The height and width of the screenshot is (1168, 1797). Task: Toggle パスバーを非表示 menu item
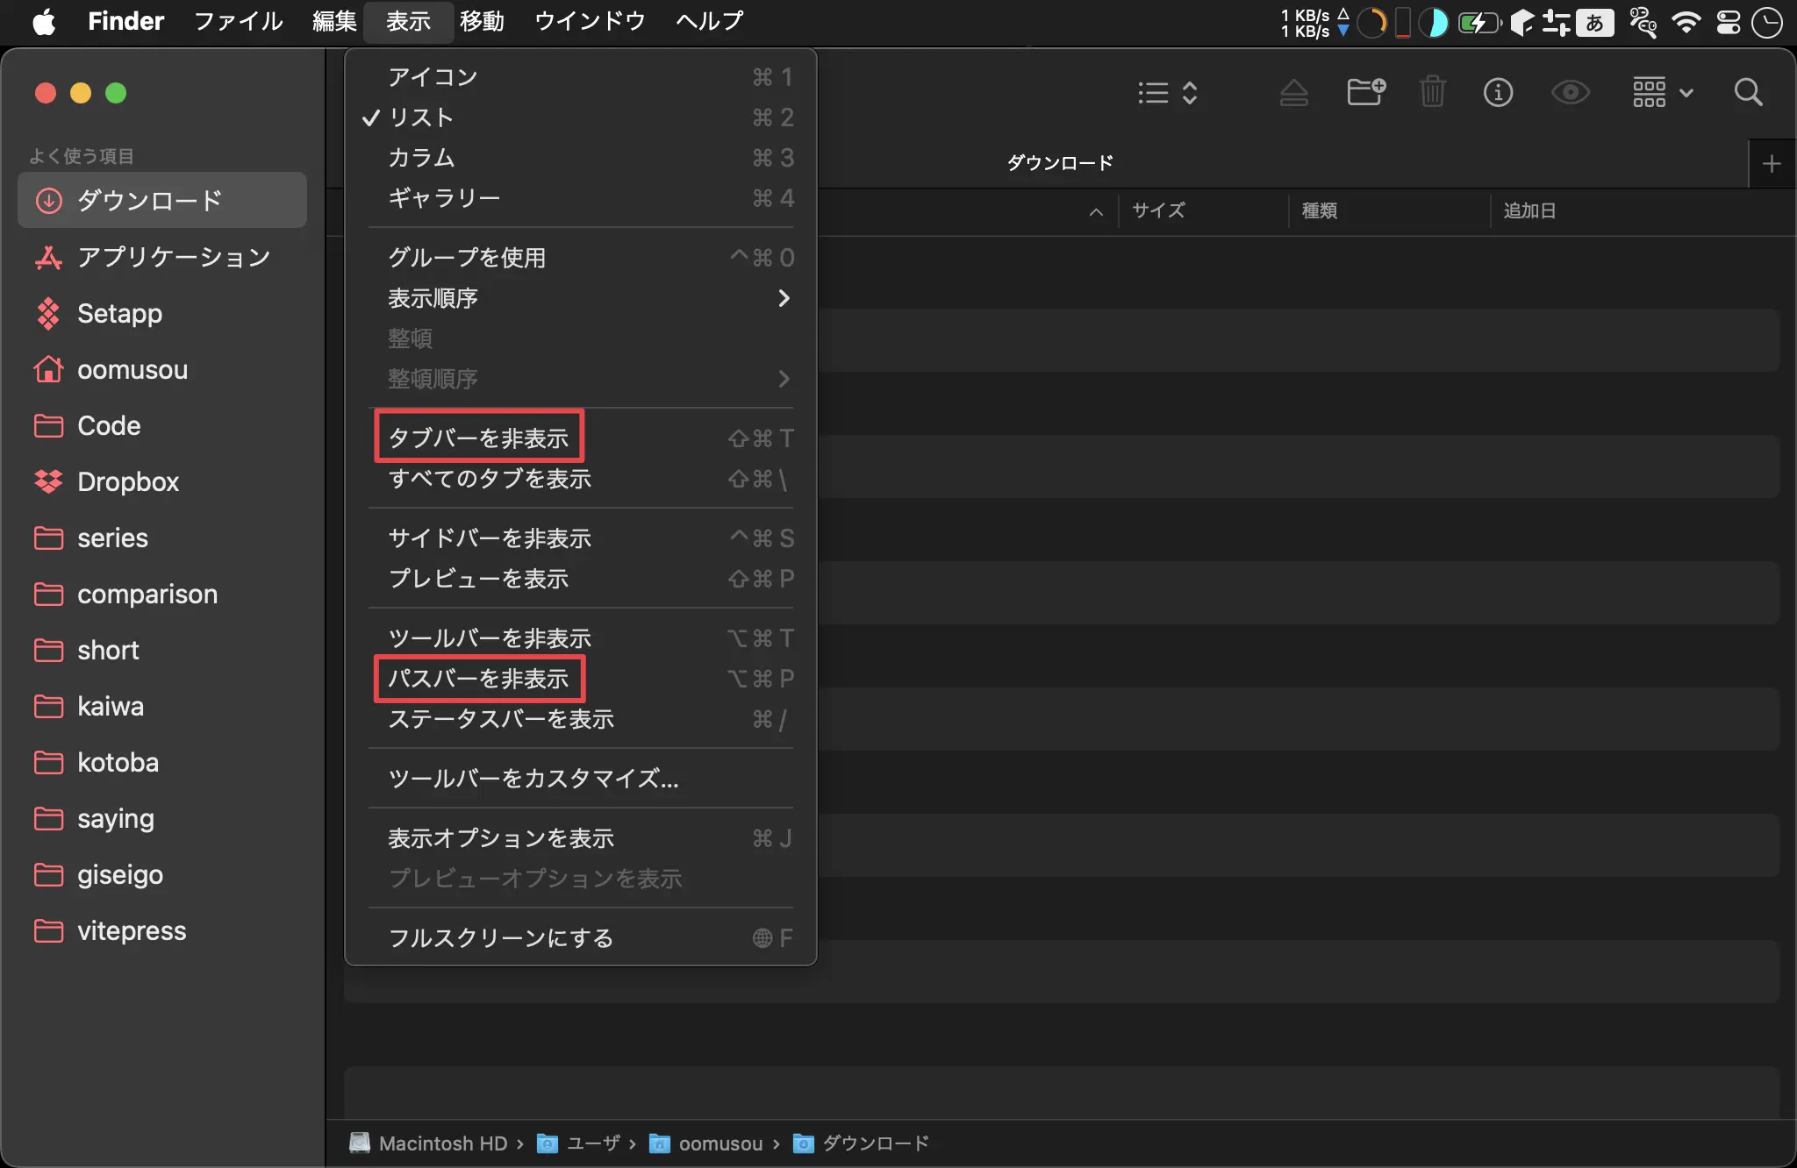click(x=581, y=679)
